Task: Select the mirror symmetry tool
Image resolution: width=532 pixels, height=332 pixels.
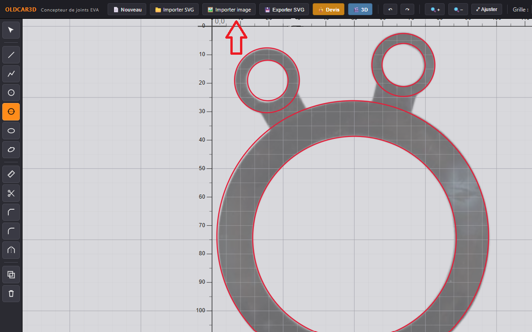Action: [x=11, y=250]
